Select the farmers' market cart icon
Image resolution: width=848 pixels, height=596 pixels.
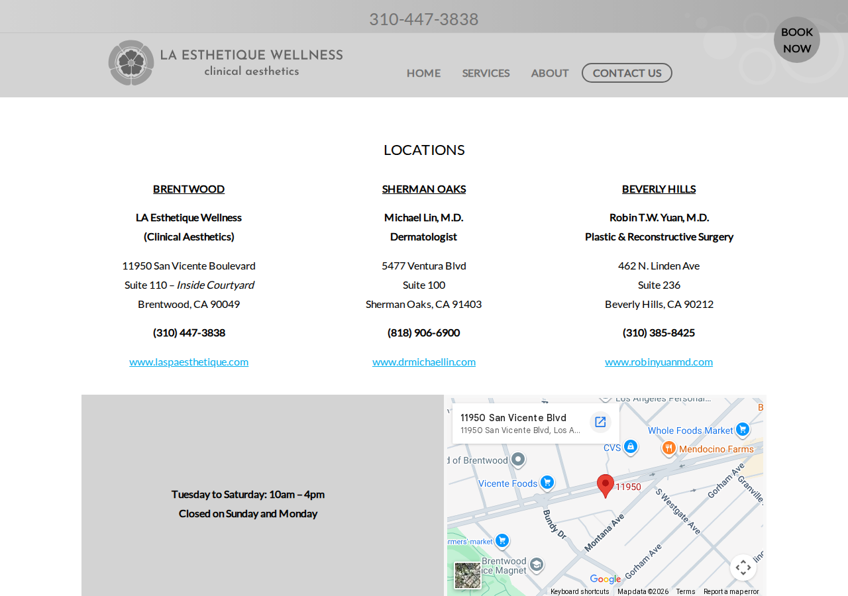(502, 540)
